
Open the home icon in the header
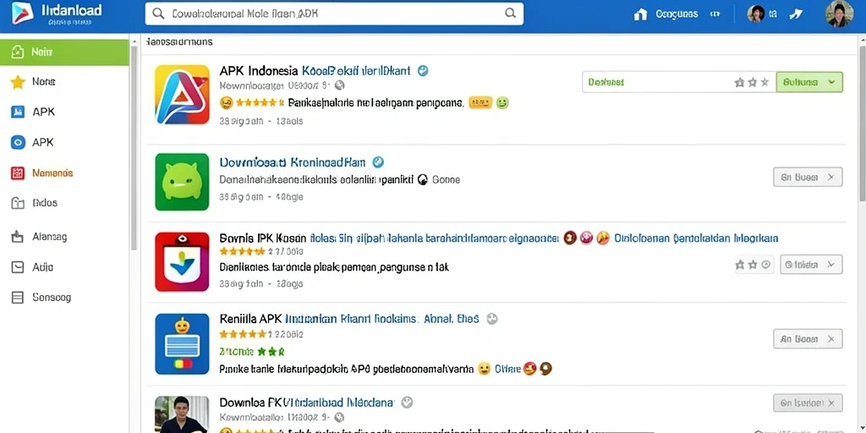640,14
